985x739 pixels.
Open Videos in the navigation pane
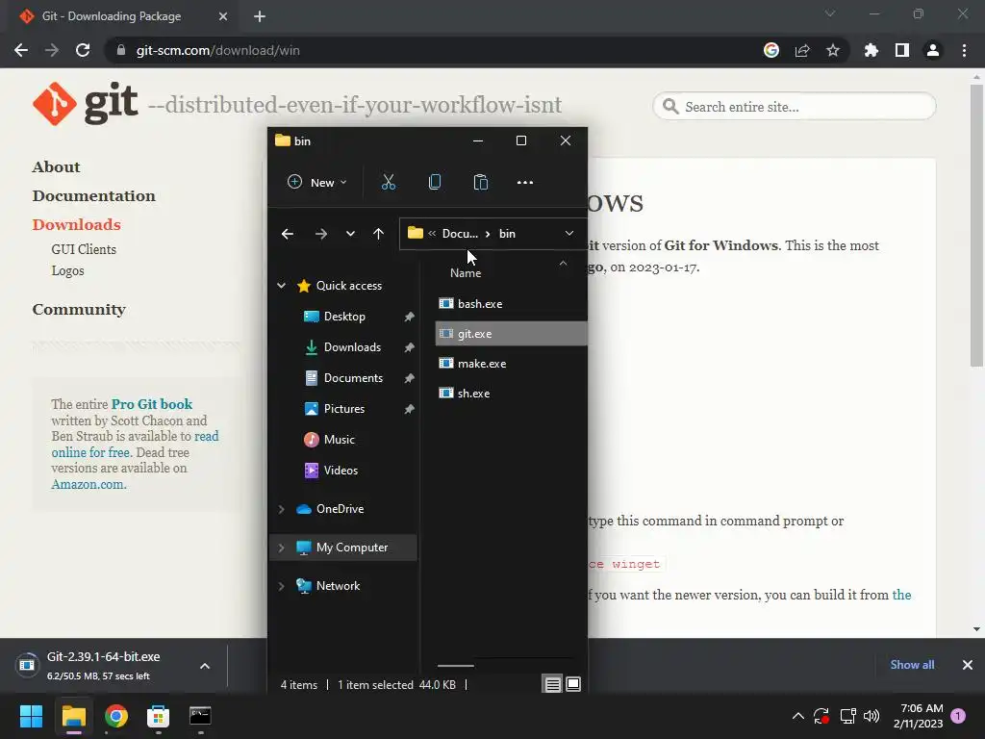341,470
